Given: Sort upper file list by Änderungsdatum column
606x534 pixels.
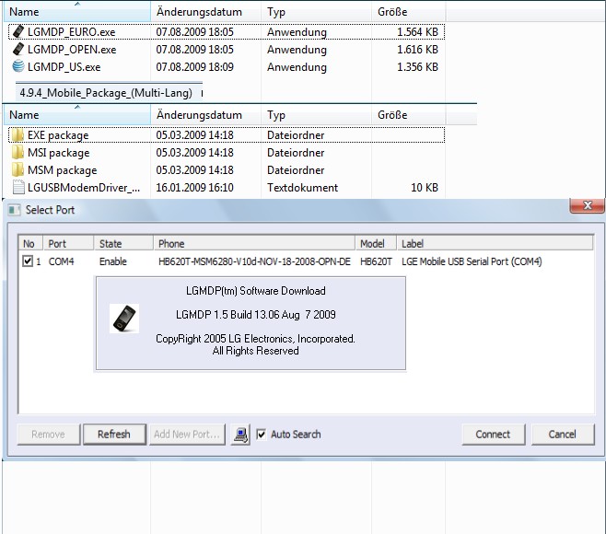Looking at the screenshot, I should 205,12.
